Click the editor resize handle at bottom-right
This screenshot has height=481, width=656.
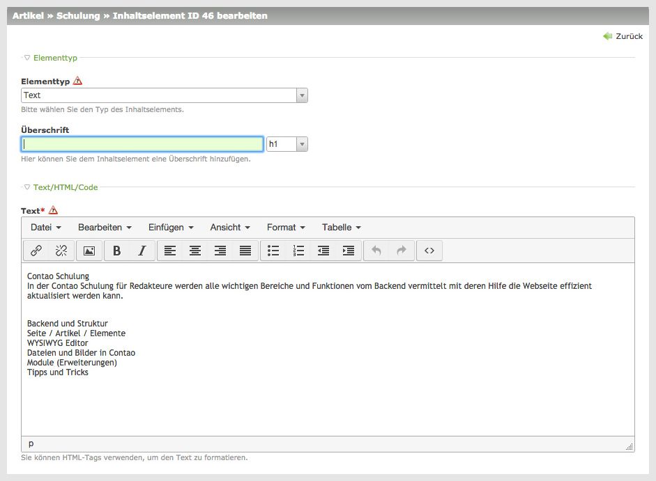pos(630,447)
